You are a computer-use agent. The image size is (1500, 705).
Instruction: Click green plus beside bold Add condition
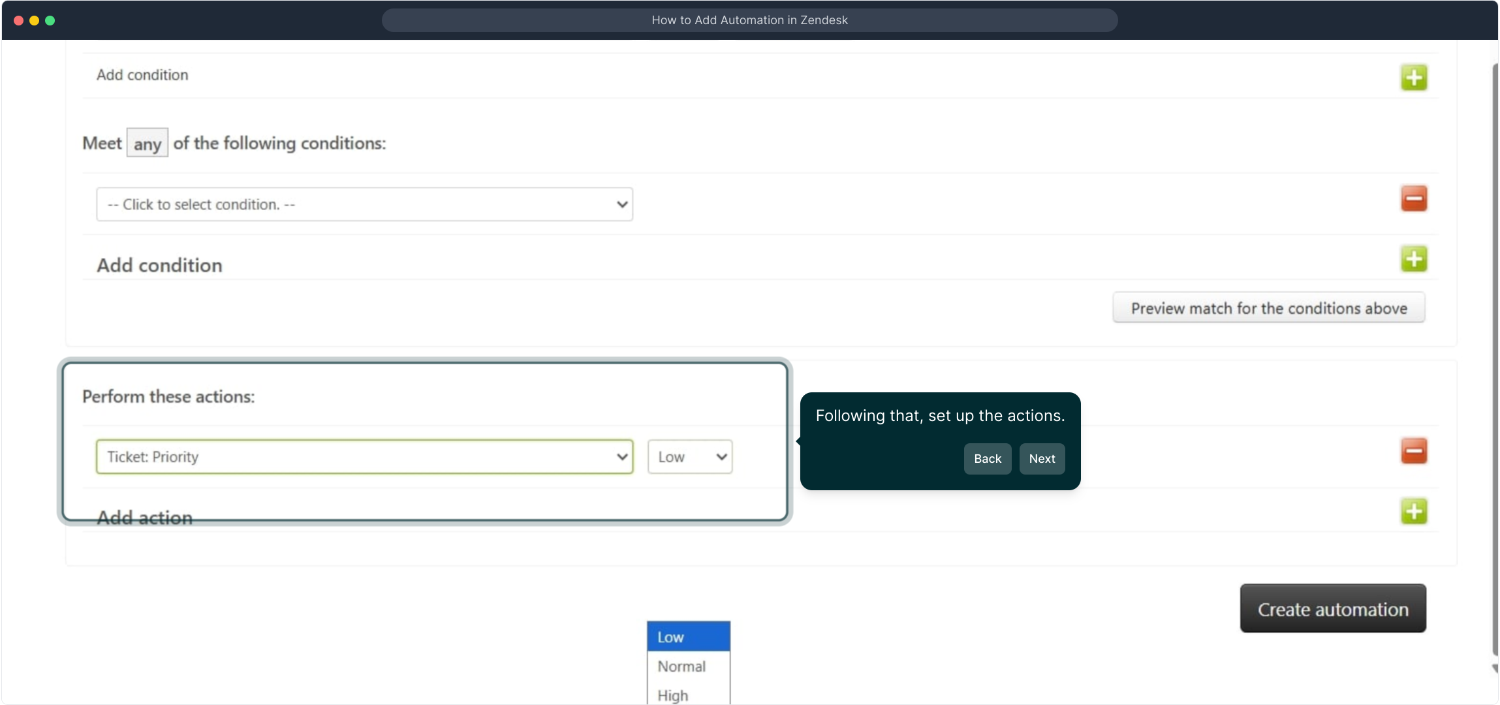tap(1413, 259)
